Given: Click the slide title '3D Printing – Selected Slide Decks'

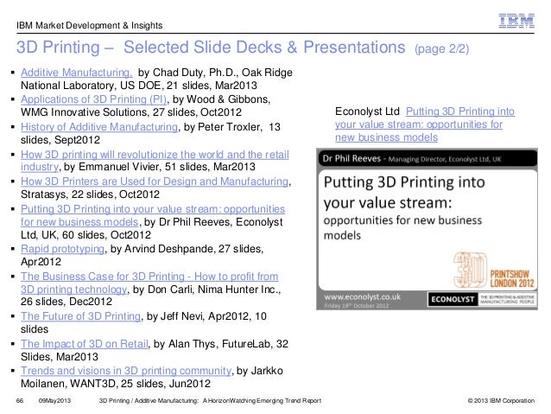Looking at the screenshot, I should (211, 48).
